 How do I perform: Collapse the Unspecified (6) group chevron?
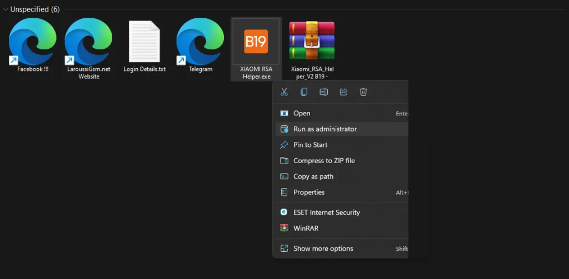coord(5,9)
